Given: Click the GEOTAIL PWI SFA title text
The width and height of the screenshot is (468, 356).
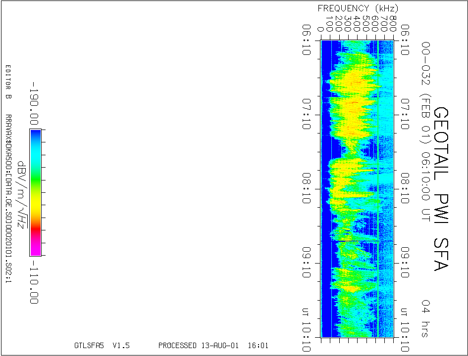Looking at the screenshot, I should click(x=441, y=188).
